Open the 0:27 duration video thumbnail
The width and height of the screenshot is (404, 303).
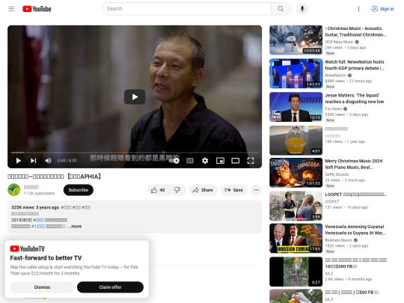pyautogui.click(x=296, y=272)
